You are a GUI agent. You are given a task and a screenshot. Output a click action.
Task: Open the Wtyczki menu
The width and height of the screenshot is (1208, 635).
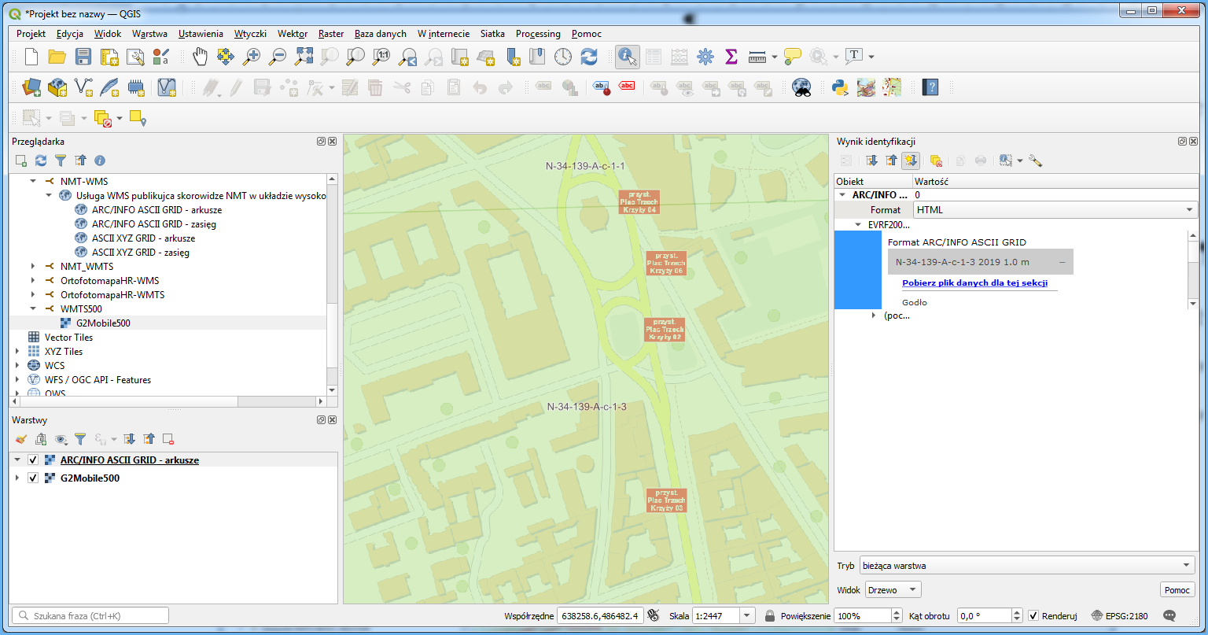[x=250, y=34]
